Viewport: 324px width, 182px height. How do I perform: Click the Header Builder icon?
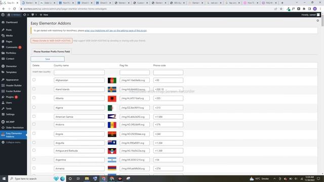pyautogui.click(x=3, y=85)
